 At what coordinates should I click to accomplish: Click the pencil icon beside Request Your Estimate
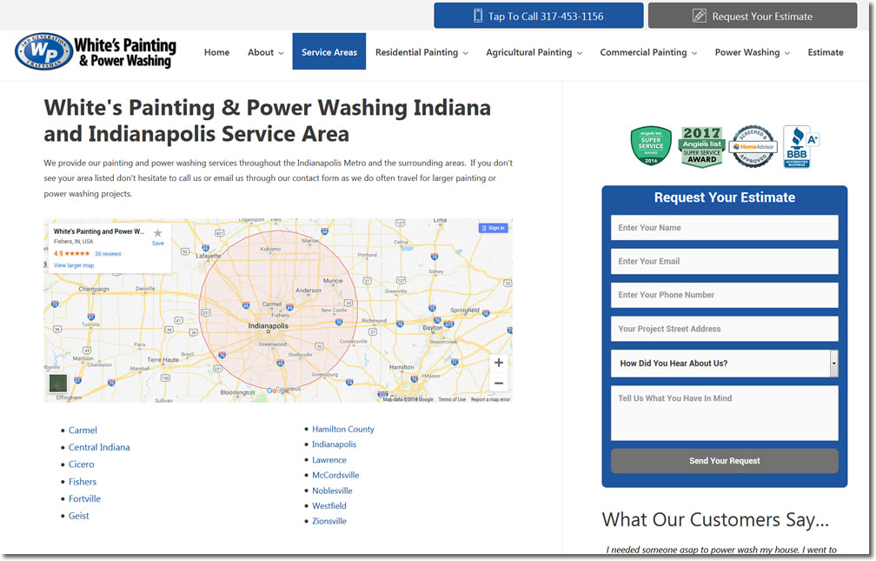click(699, 16)
